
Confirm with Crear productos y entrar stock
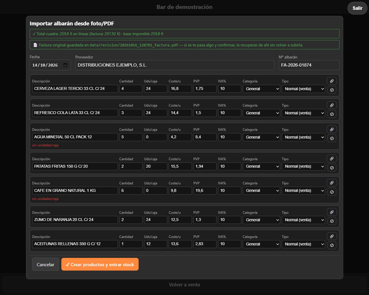point(100,264)
